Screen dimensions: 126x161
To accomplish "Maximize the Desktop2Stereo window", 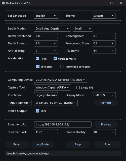I will pyautogui.click(x=111, y=3).
